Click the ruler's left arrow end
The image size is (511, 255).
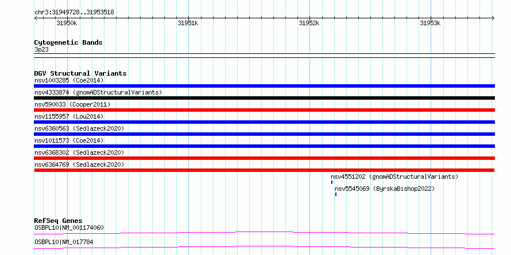[x=36, y=18]
